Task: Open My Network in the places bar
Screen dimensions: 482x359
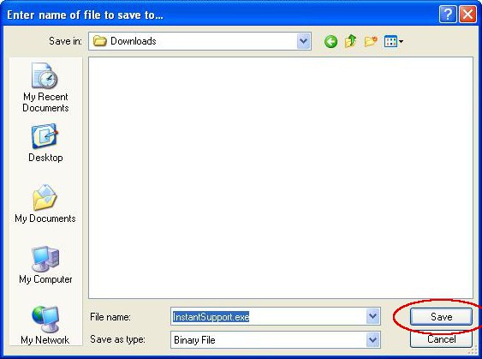Action: click(x=45, y=326)
